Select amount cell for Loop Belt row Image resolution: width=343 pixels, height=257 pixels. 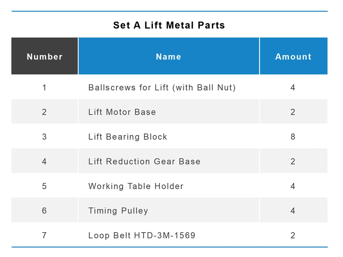pos(293,235)
